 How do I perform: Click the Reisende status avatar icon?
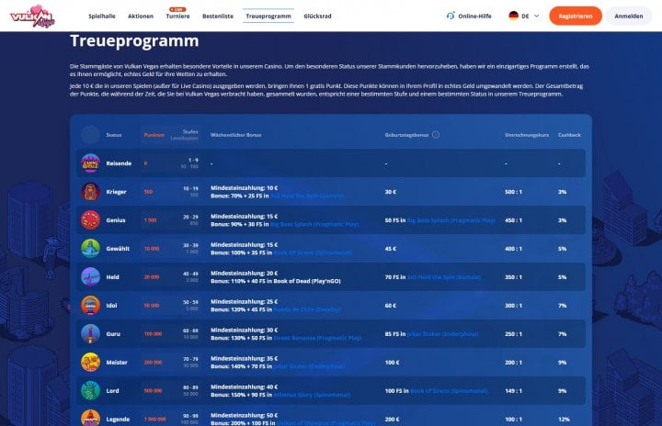pos(90,163)
